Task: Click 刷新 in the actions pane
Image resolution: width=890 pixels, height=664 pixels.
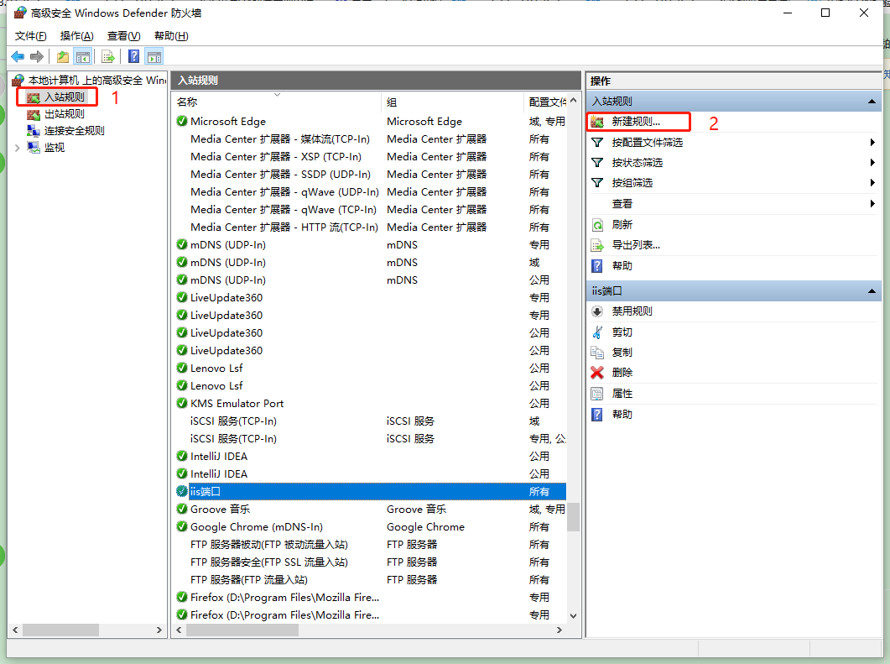Action: coord(622,225)
